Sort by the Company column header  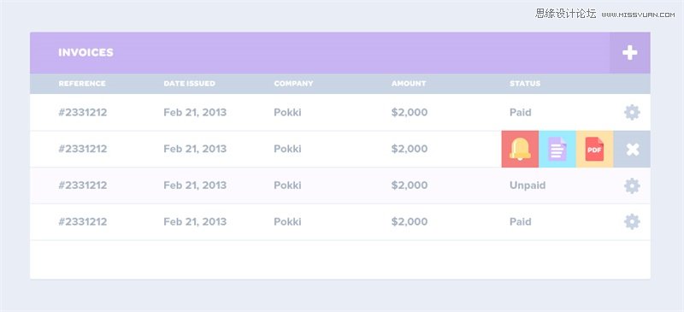293,84
